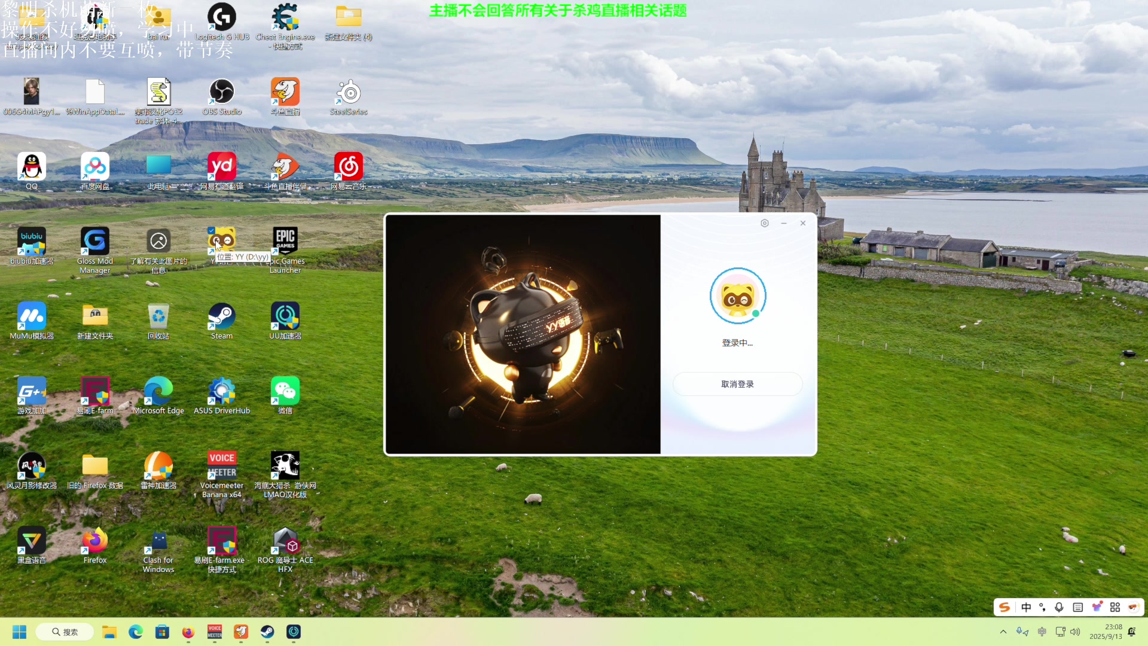Screen dimensions: 1148x646
Task: Open 新建文件夹 folder on desktop
Action: [x=95, y=321]
